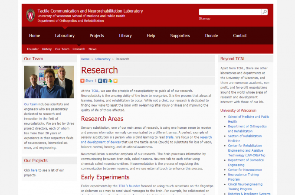The height and width of the screenshot is (195, 295).
Task: Share the page on Facebook
Action: (105, 81)
